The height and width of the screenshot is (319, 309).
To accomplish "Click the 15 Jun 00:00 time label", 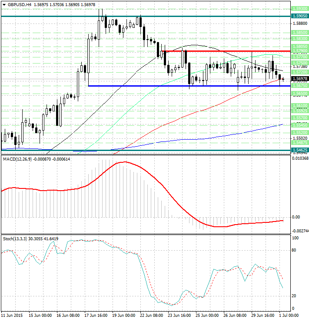I will (40, 316).
